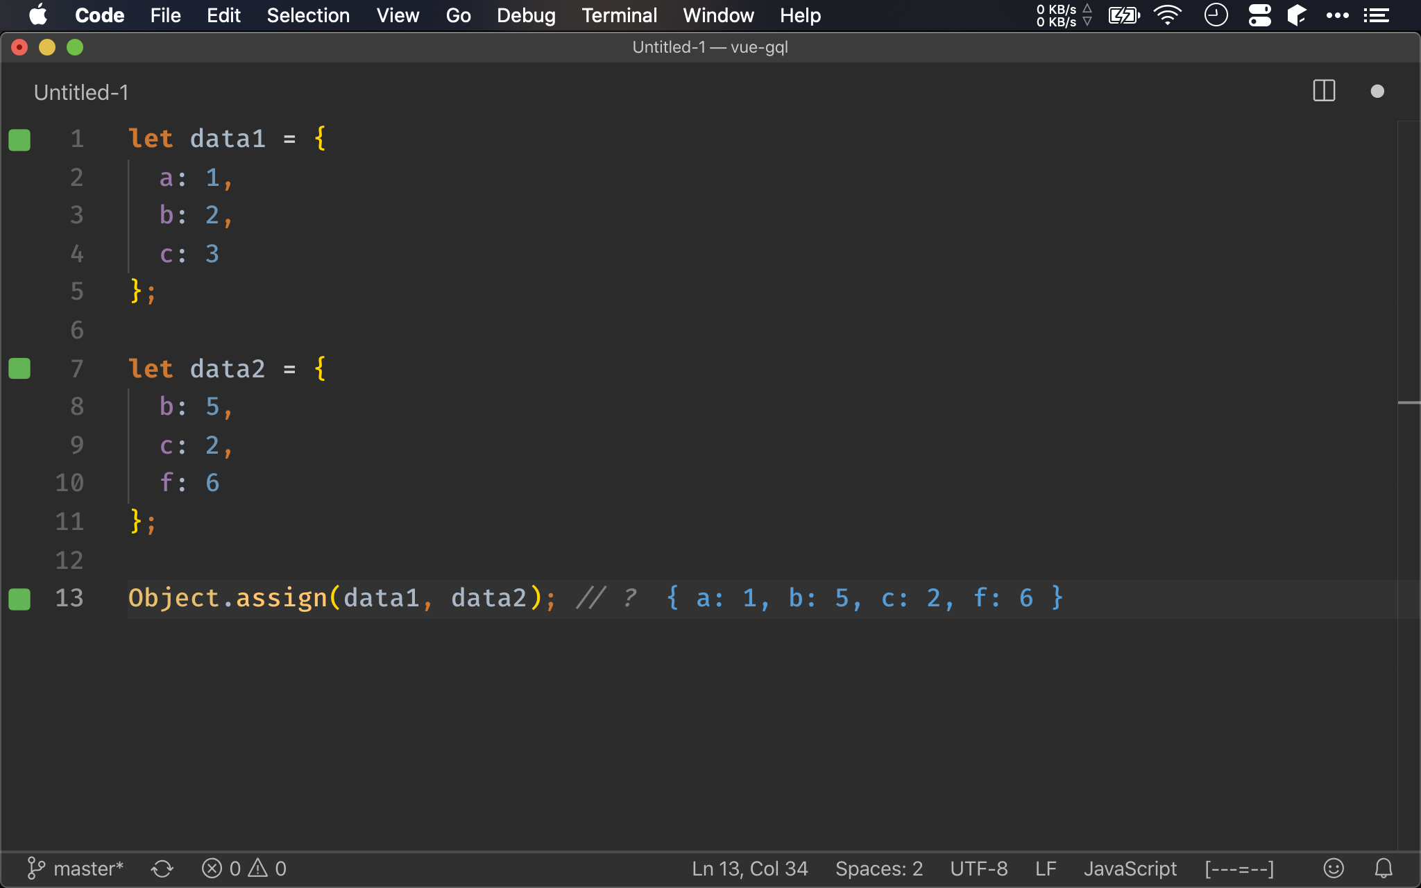1421x888 pixels.
Task: Click the Object.assign call on line 13
Action: coord(342,598)
